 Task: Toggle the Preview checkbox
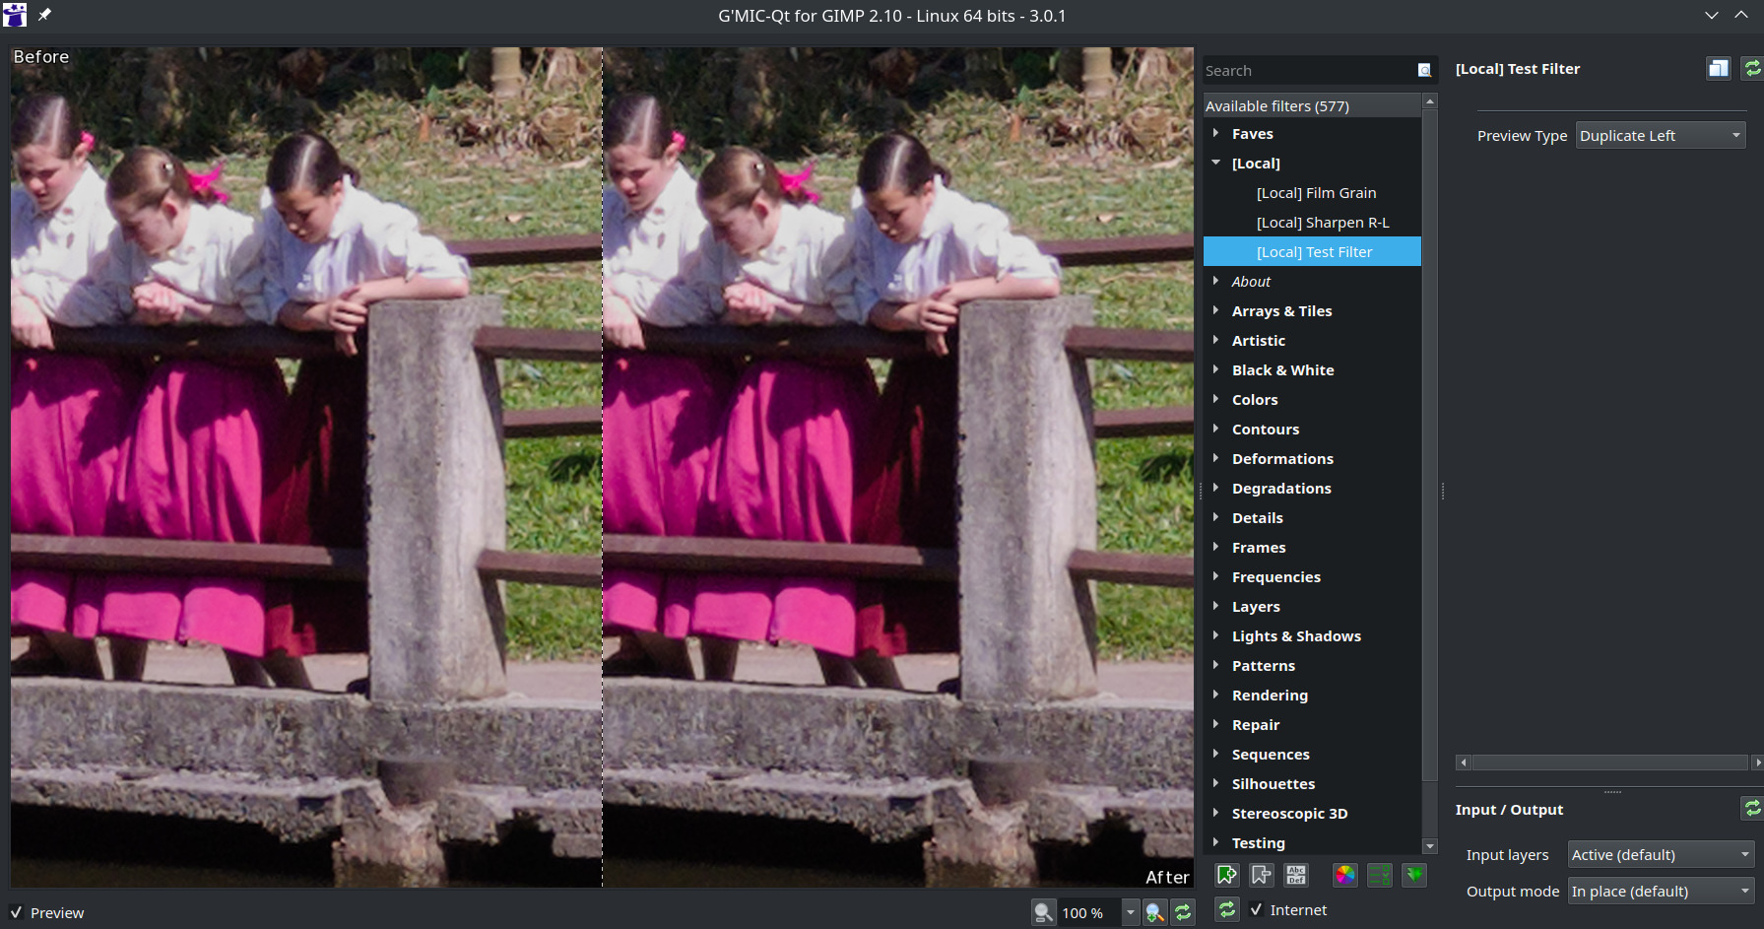coord(17,913)
